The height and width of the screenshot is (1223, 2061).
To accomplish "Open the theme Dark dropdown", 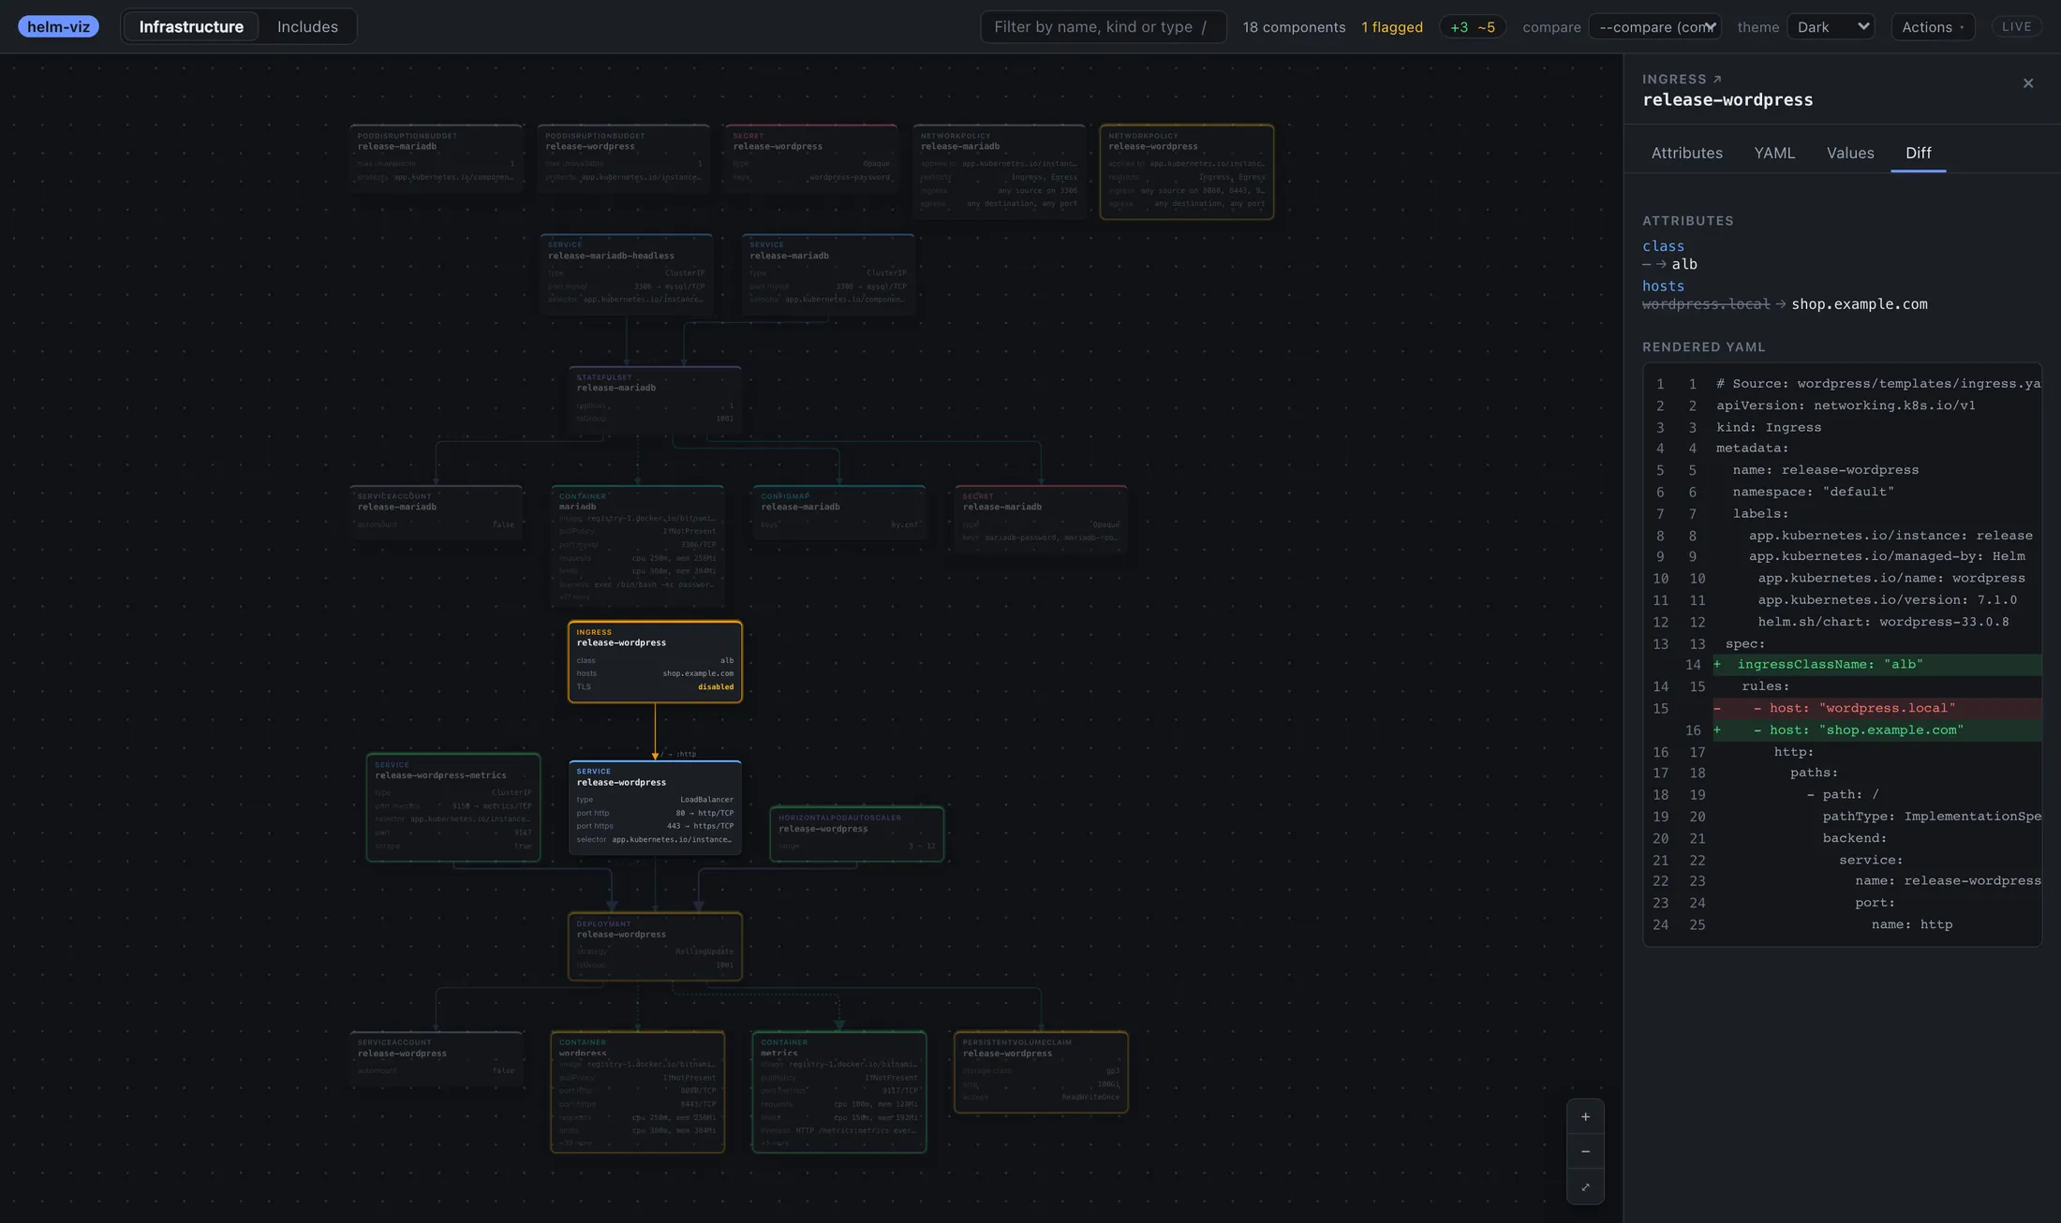I will pyautogui.click(x=1831, y=26).
